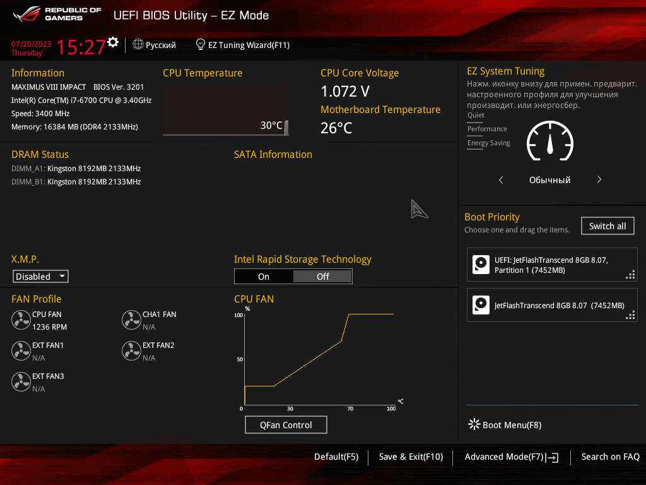This screenshot has width=646, height=485.
Task: Click the CHA1 FAN fan icon
Action: point(131,320)
